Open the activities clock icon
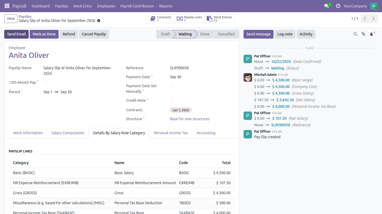 click(338, 6)
